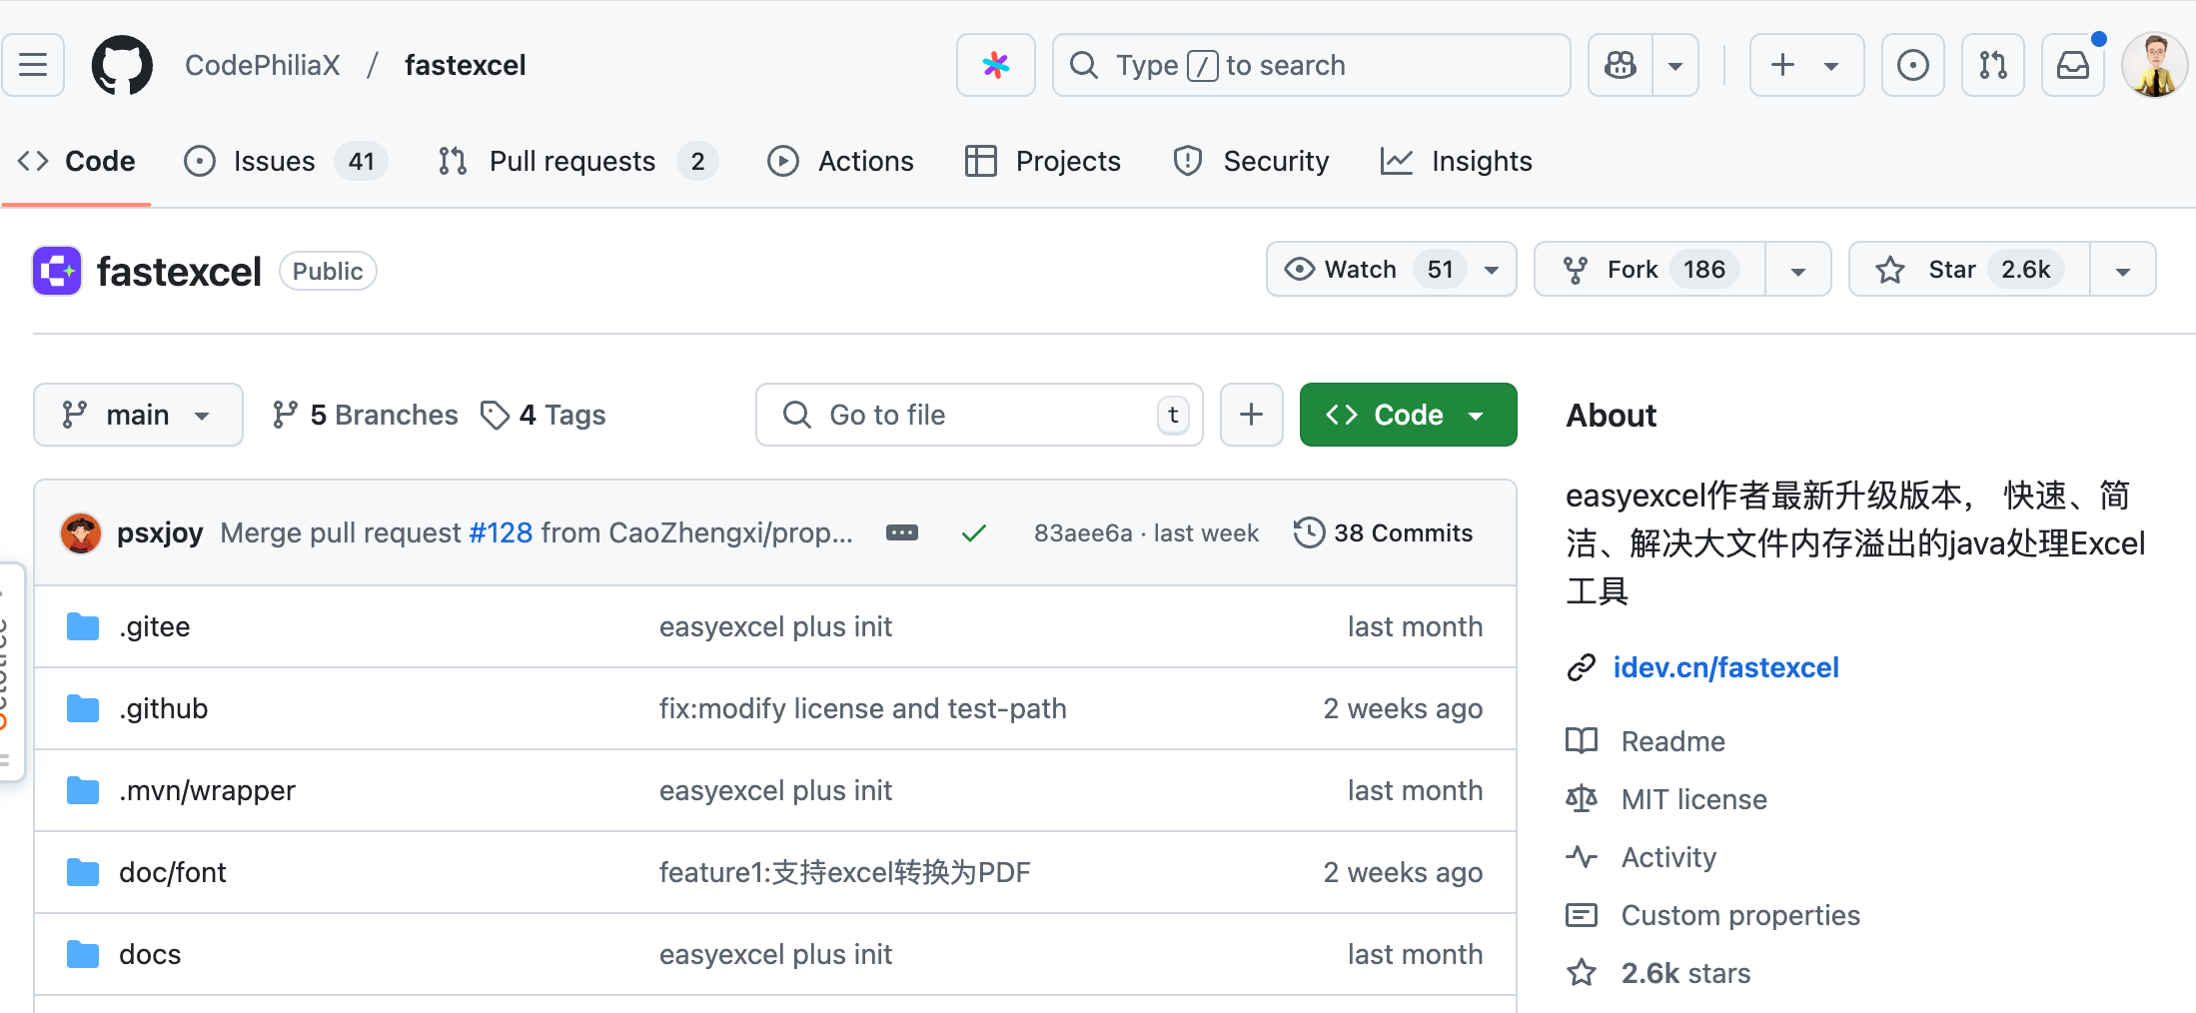Visit idev.cn/fastexcel website link
Viewport: 2196px width, 1013px height.
pyautogui.click(x=1725, y=667)
